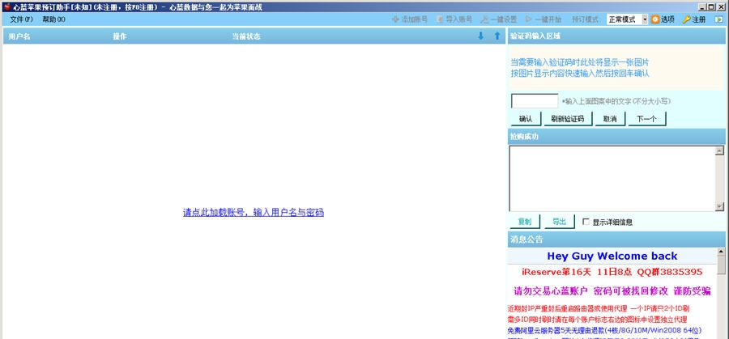Click the 当需要输入验证码时 hint text

click(x=580, y=62)
